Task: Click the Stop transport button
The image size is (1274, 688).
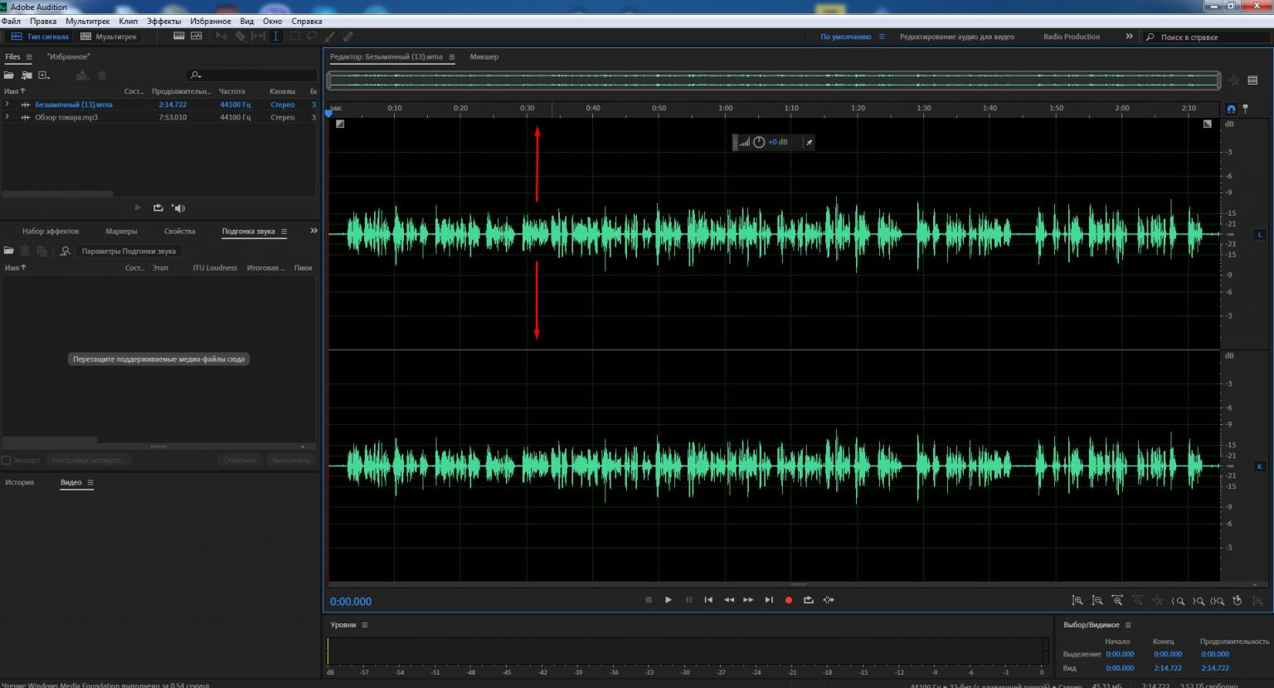Action: tap(649, 600)
